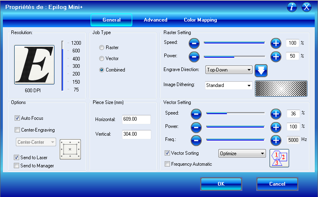Toggle the Vector Sorting checkbox

pyautogui.click(x=167, y=153)
